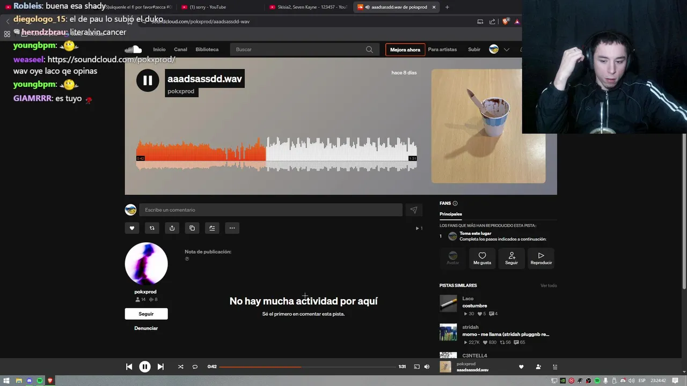Open the momo - me llama track title
Image resolution: width=687 pixels, height=386 pixels.
pyautogui.click(x=506, y=335)
